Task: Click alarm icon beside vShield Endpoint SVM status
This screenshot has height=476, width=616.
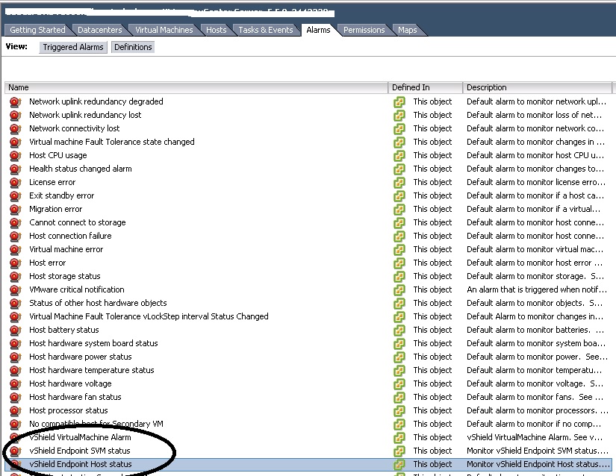Action: click(x=15, y=451)
